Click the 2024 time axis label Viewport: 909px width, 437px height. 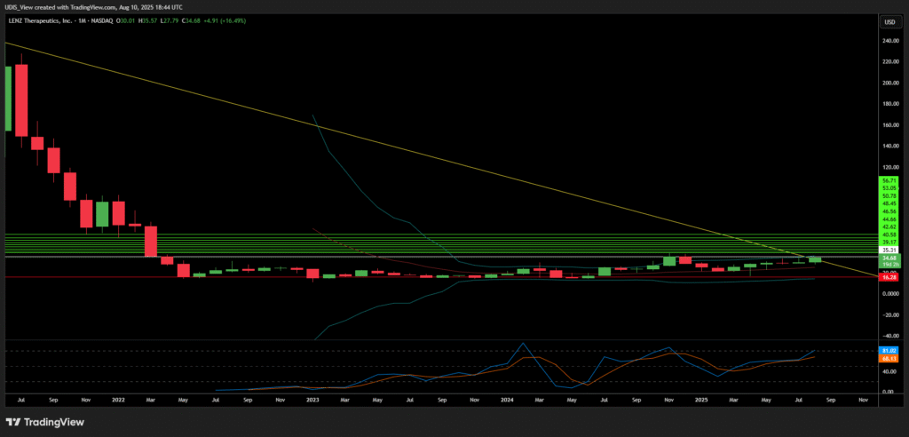click(507, 401)
